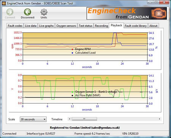Click the Calculated Load legend entry
The width and height of the screenshot is (171, 138).
point(84,53)
